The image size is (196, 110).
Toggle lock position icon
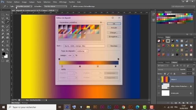click(171, 74)
